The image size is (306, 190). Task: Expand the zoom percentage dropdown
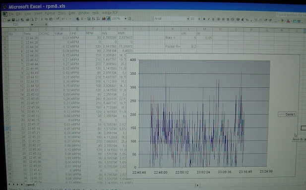tap(125, 18)
